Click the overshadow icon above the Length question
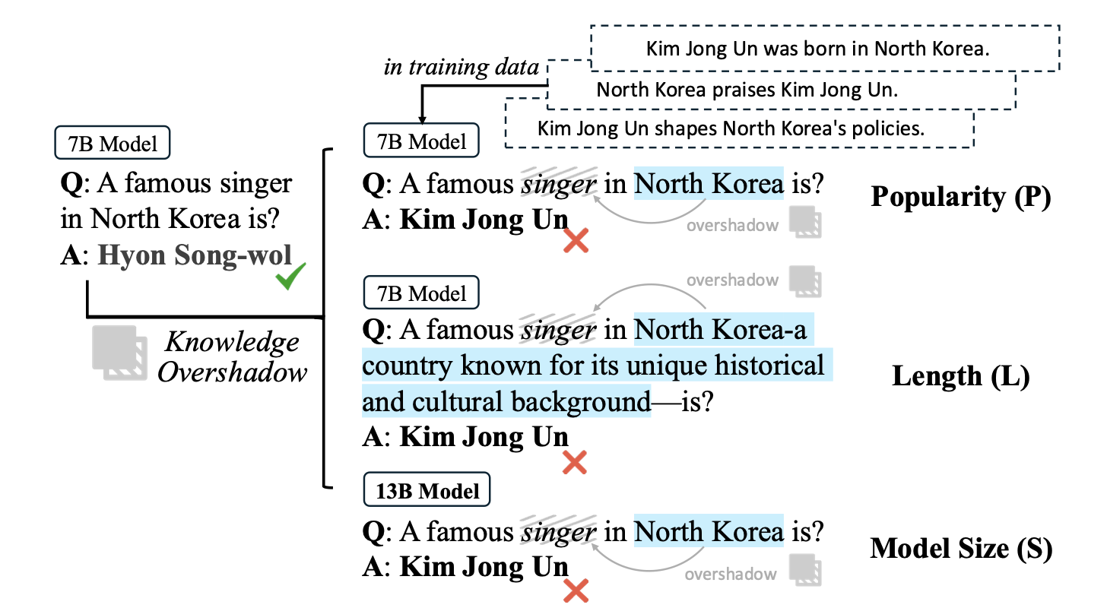 [805, 280]
